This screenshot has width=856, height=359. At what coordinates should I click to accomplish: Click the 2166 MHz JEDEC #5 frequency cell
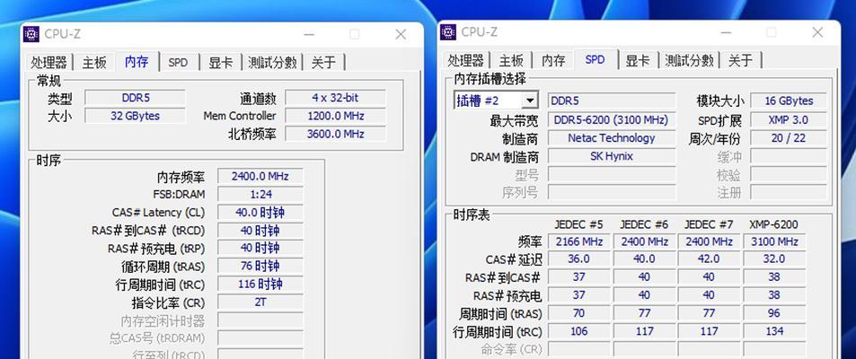pyautogui.click(x=578, y=241)
